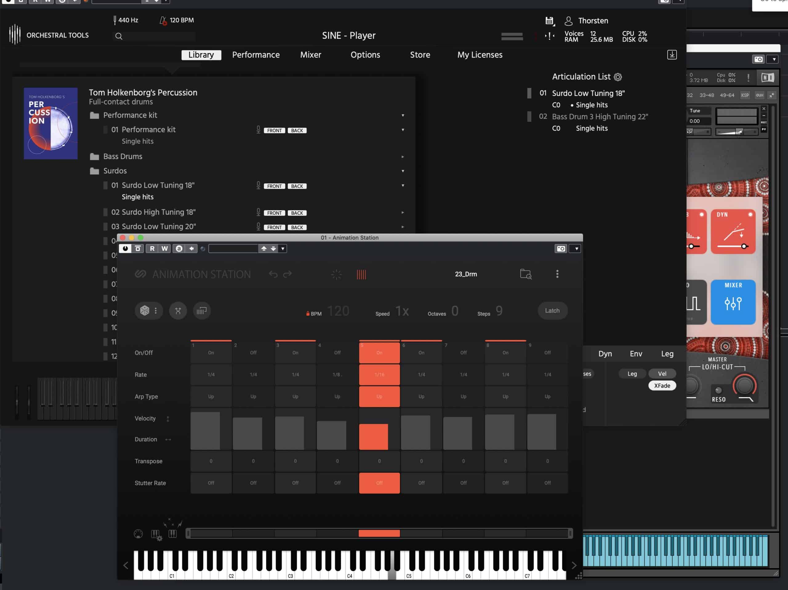Click the BACK mic button for 02 Surdo High
Screen dimensions: 788x590
click(x=297, y=213)
